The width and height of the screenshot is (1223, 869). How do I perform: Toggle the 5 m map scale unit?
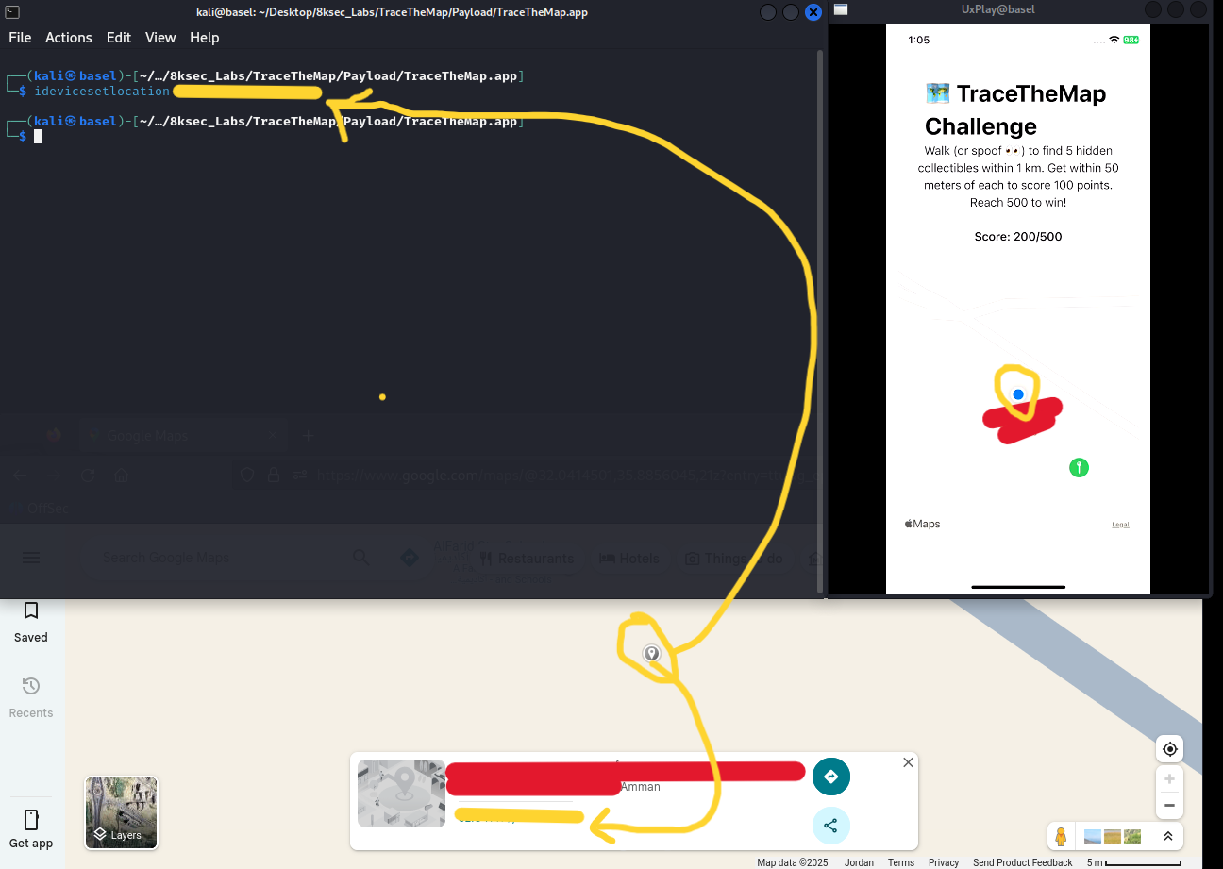(1133, 862)
